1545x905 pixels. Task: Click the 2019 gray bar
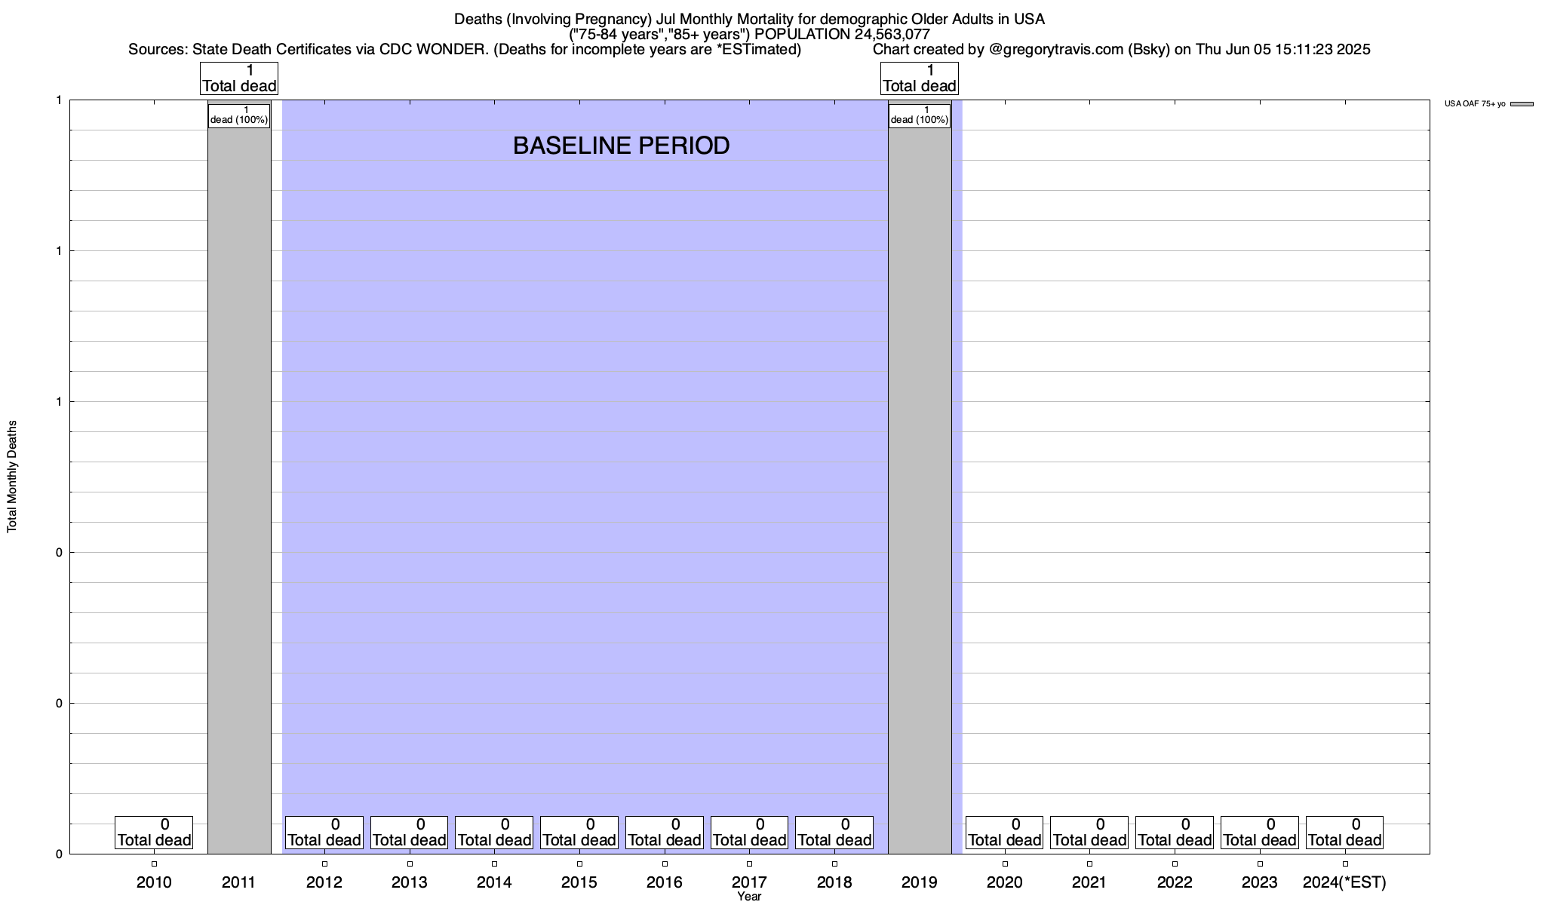click(920, 477)
